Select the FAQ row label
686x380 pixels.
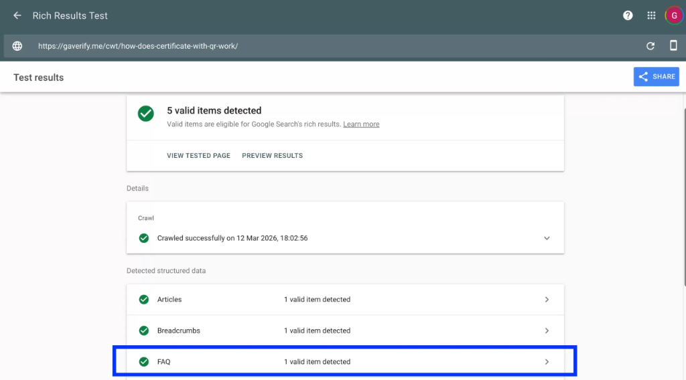coord(163,362)
